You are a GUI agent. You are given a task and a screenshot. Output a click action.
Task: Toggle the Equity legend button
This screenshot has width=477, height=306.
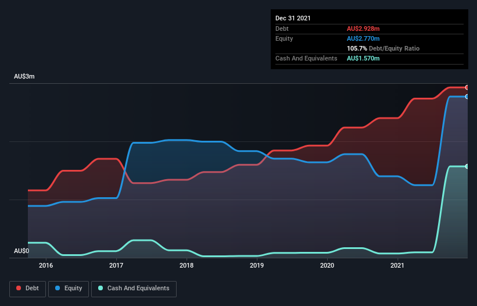[x=69, y=289]
